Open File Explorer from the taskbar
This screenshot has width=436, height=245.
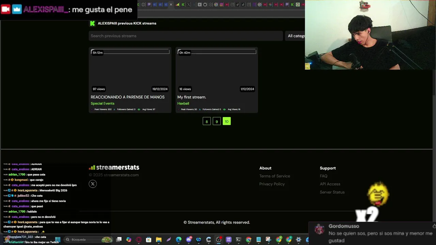158,240
